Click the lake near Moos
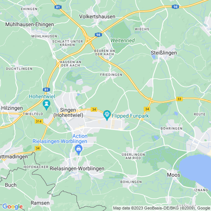Image resolution: width=211 pixels, height=211 pixels. coord(196,170)
